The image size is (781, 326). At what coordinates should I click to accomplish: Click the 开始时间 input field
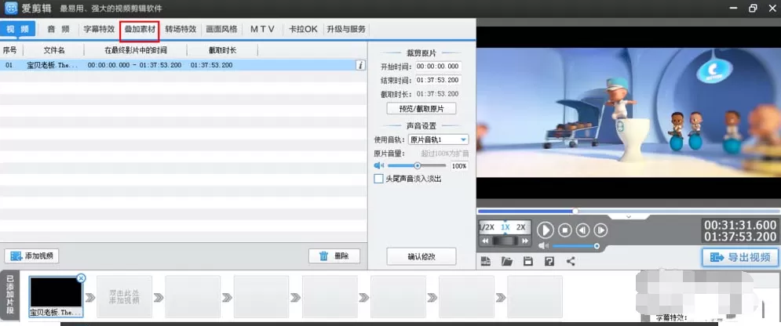pos(439,66)
